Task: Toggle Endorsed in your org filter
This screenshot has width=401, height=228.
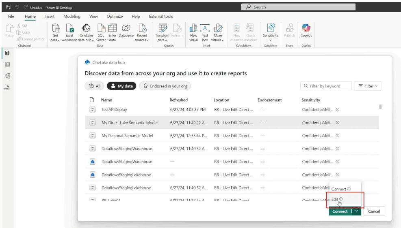Action: pos(165,86)
